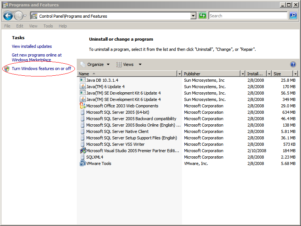
Task: Click the Microsoft Office 2003 Web Components icon
Action: (82, 106)
